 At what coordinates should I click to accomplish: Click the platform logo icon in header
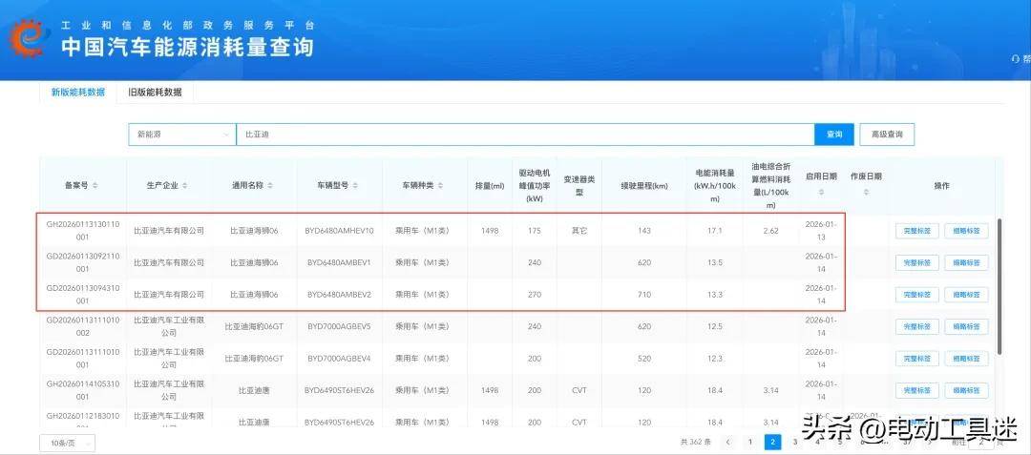[27, 36]
